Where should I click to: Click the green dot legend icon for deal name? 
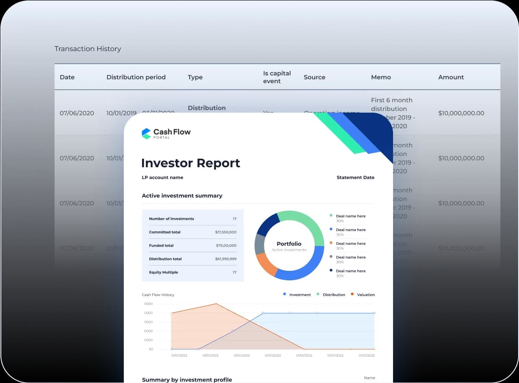pos(331,215)
